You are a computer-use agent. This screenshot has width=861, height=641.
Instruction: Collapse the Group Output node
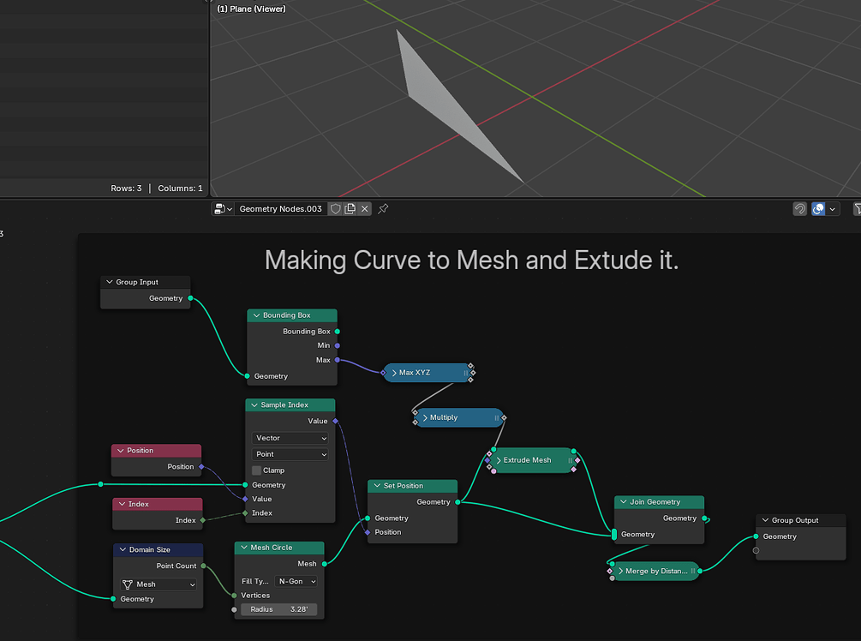click(x=765, y=520)
